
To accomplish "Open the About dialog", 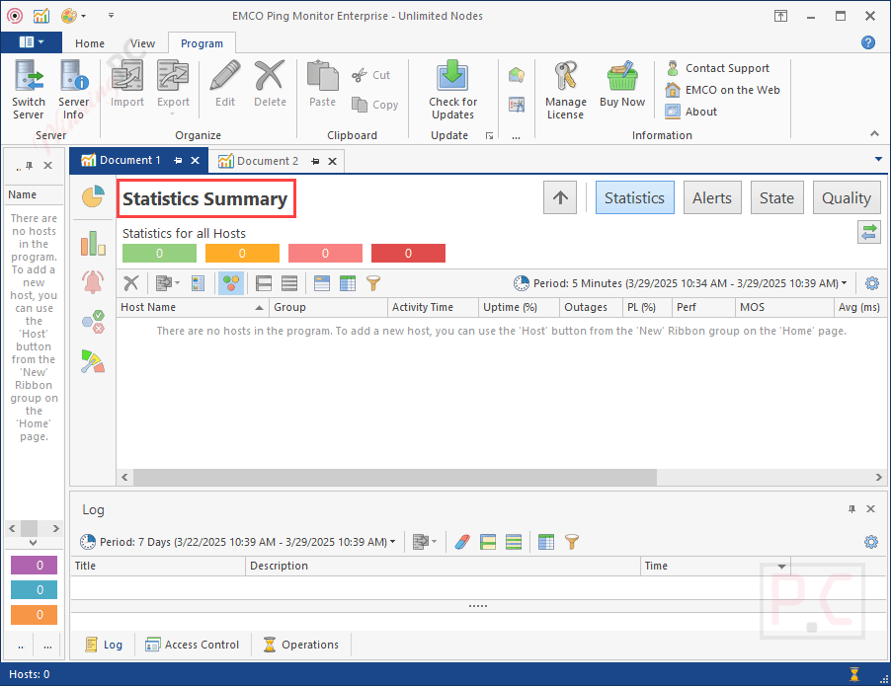I will [x=691, y=112].
